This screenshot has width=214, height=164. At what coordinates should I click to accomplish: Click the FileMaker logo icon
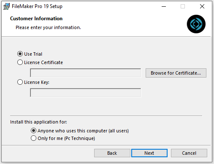click(x=196, y=24)
